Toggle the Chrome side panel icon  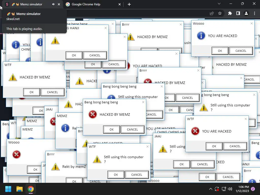coord(238,13)
